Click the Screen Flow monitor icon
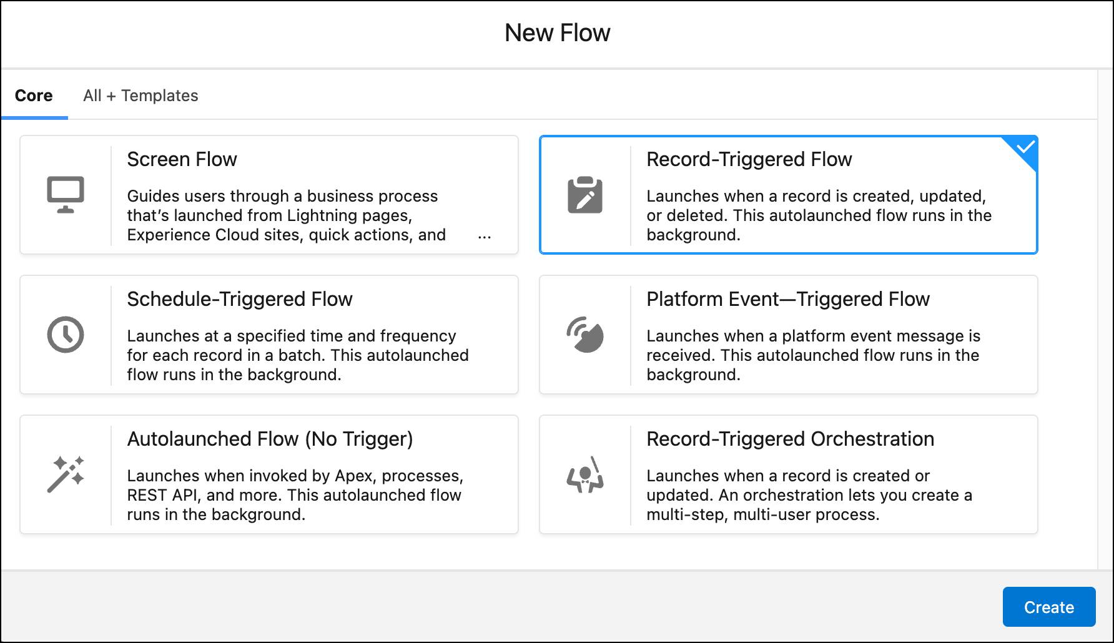 click(66, 194)
